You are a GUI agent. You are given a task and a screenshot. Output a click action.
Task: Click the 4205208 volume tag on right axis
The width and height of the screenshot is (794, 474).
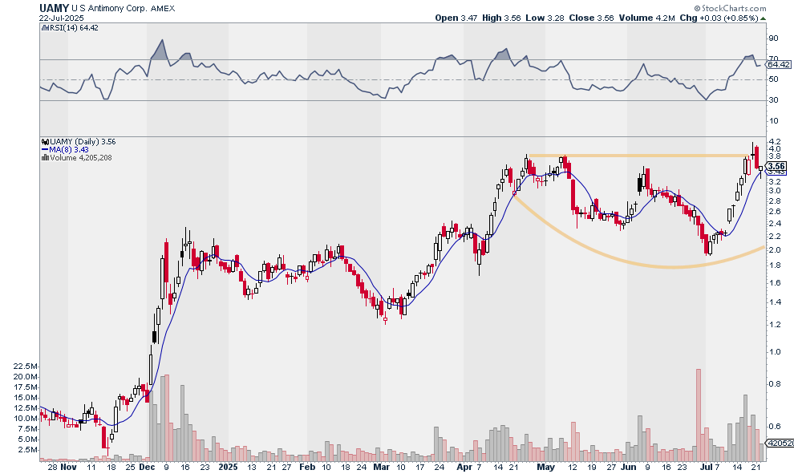(780, 443)
